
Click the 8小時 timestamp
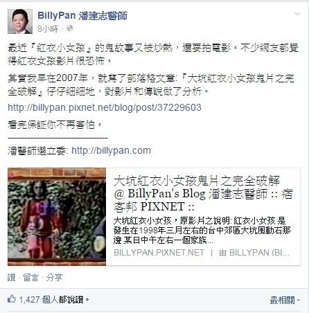pos(48,28)
